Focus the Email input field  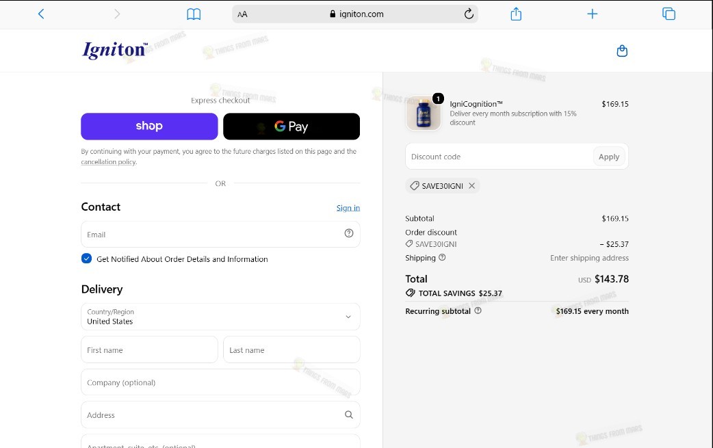(x=220, y=235)
